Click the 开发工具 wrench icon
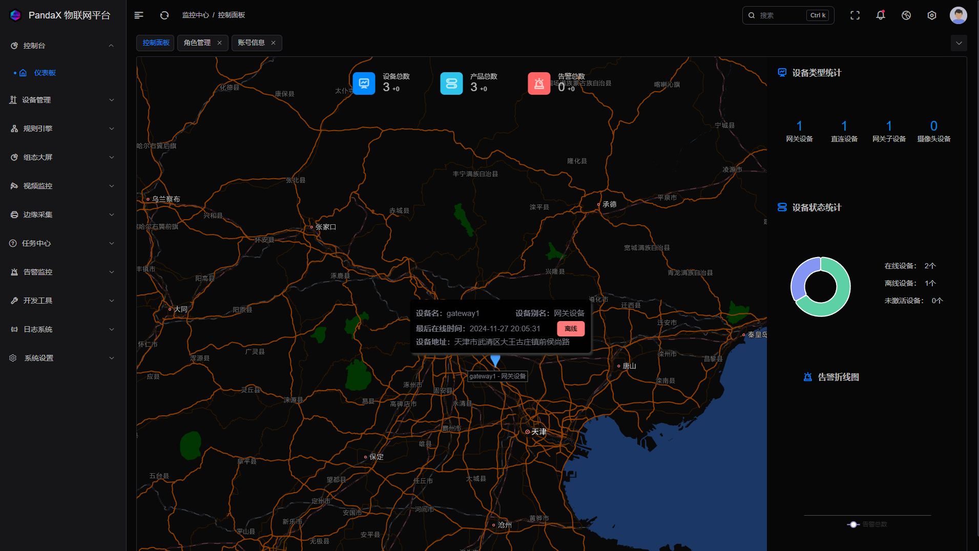This screenshot has width=979, height=551. pyautogui.click(x=14, y=301)
